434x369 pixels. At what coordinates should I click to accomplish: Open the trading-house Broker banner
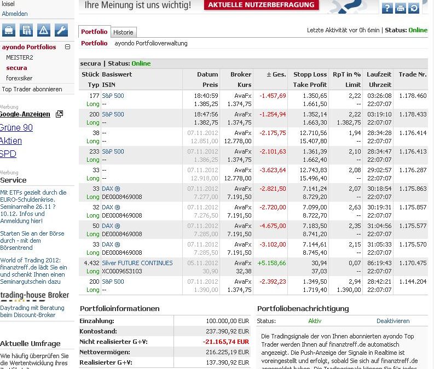coord(34,296)
